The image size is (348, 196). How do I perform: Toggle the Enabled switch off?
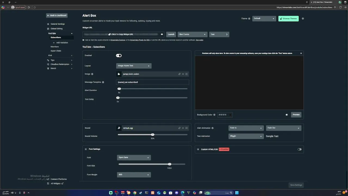(119, 56)
